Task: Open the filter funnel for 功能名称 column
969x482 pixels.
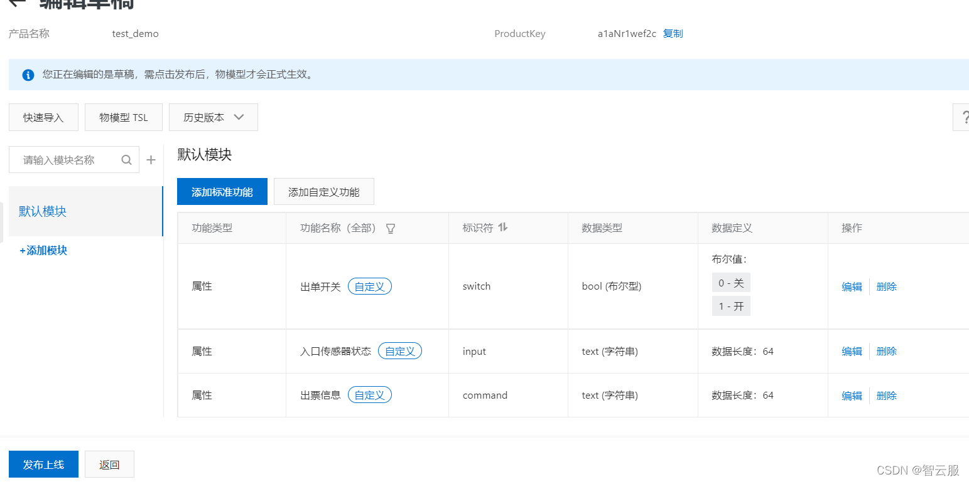Action: pyautogui.click(x=391, y=228)
